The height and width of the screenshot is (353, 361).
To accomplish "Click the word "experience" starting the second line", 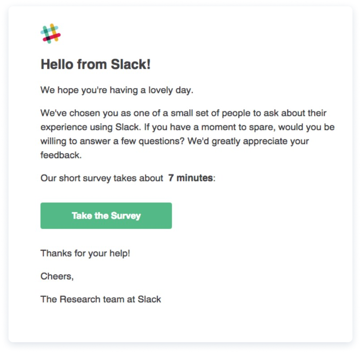I will click(63, 127).
